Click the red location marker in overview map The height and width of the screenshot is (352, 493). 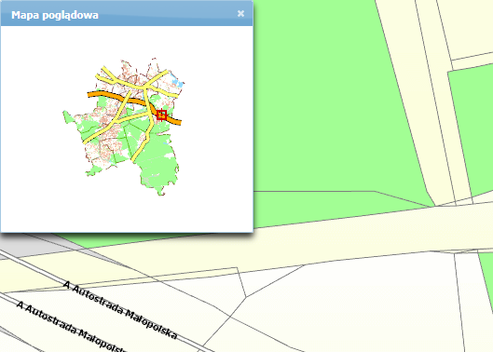point(161,115)
